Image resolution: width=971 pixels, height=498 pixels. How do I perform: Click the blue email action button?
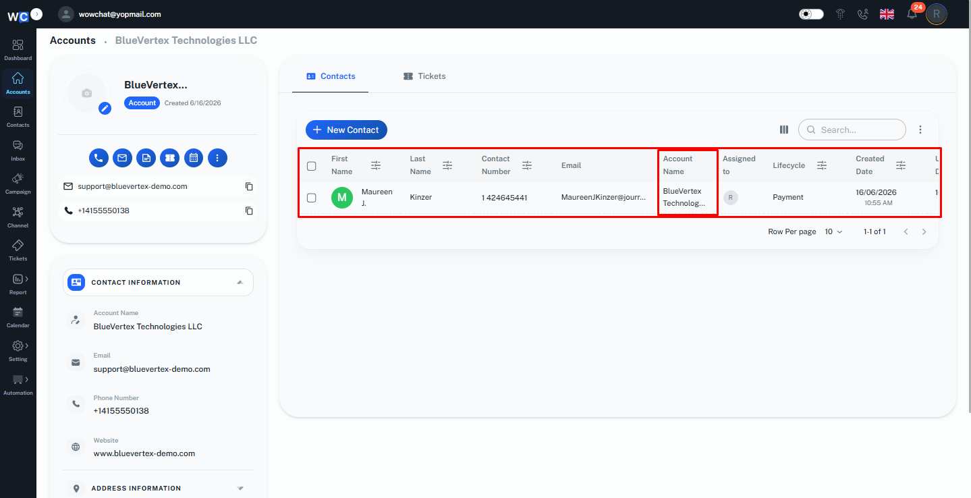pyautogui.click(x=122, y=158)
